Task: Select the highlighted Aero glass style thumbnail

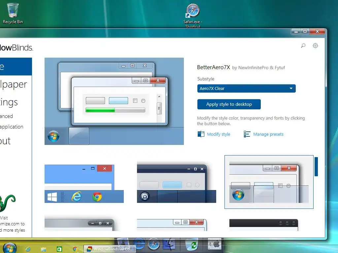Action: click(x=269, y=182)
